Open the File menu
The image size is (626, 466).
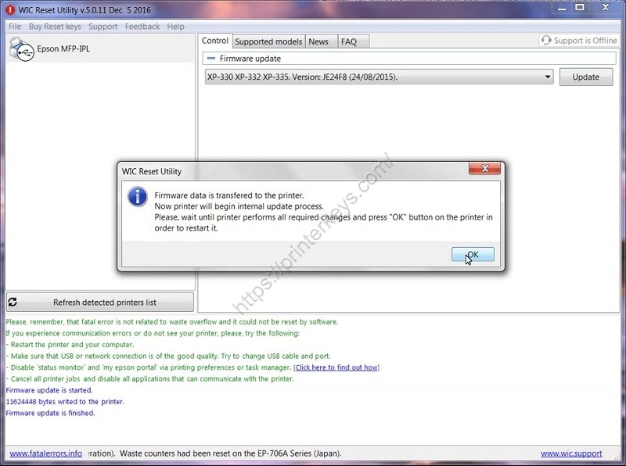pos(13,26)
